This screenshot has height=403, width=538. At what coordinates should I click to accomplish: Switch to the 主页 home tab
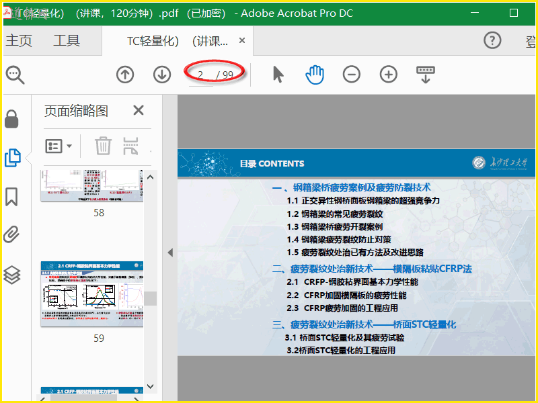coord(19,41)
